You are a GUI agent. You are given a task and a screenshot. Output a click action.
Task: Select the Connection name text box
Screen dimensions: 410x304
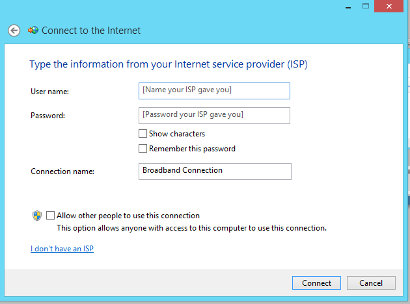pos(215,171)
